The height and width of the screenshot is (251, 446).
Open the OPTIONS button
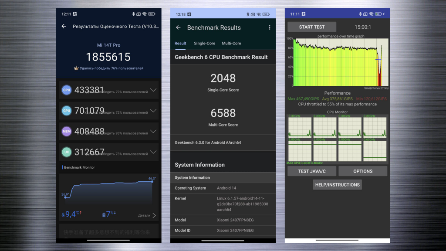[x=363, y=171]
